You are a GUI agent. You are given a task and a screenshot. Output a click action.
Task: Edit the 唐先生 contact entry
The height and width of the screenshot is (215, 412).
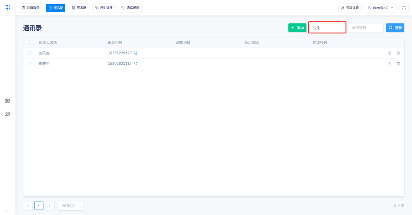tap(390, 64)
